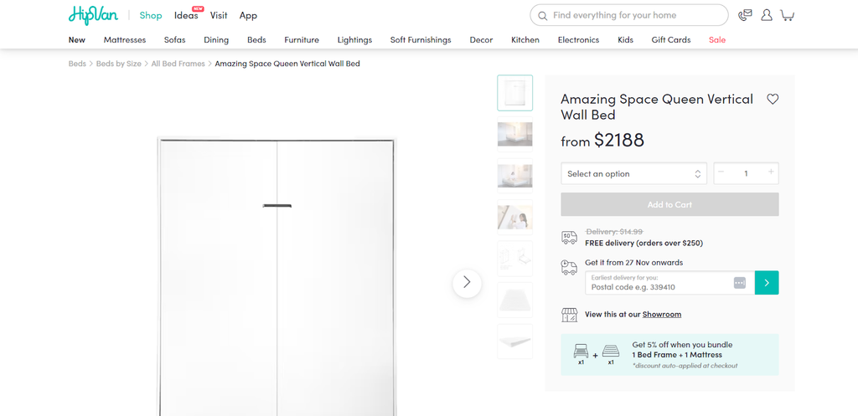Click the customer support chat icon
This screenshot has width=858, height=416.
pyautogui.click(x=745, y=15)
